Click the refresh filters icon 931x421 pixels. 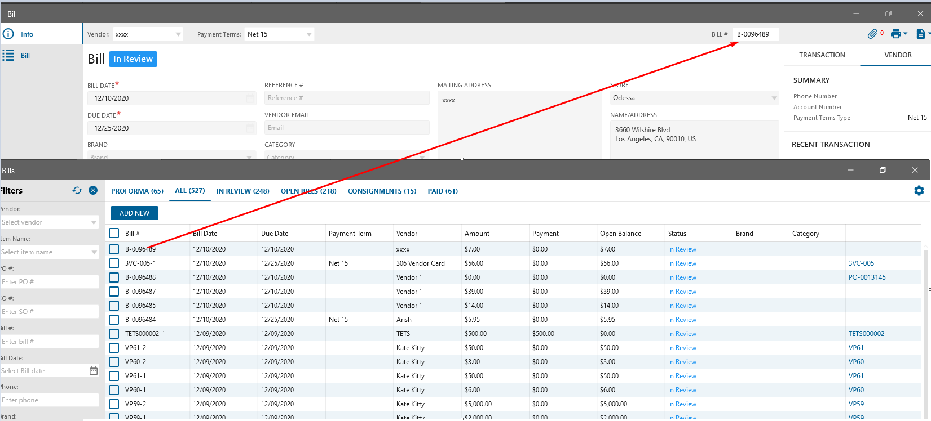(77, 191)
